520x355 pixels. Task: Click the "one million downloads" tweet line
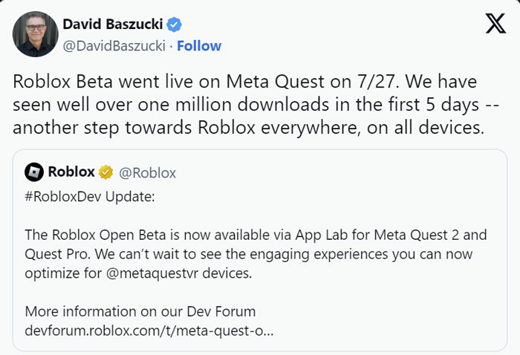click(256, 105)
